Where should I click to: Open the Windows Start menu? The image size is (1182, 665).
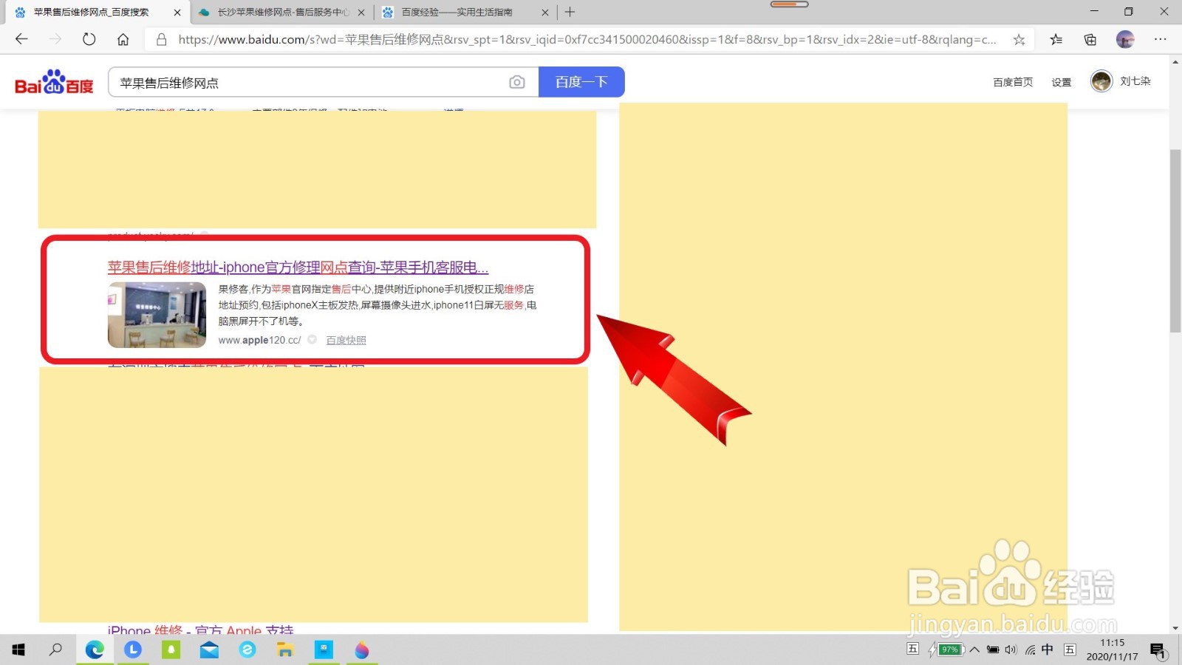(18, 649)
